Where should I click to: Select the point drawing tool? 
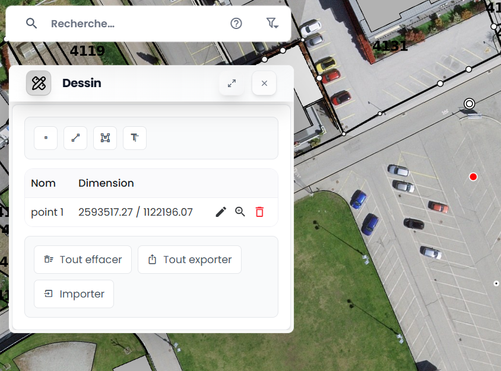click(x=46, y=138)
